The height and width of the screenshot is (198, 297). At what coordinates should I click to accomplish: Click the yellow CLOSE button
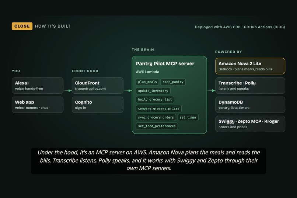tap(22, 26)
